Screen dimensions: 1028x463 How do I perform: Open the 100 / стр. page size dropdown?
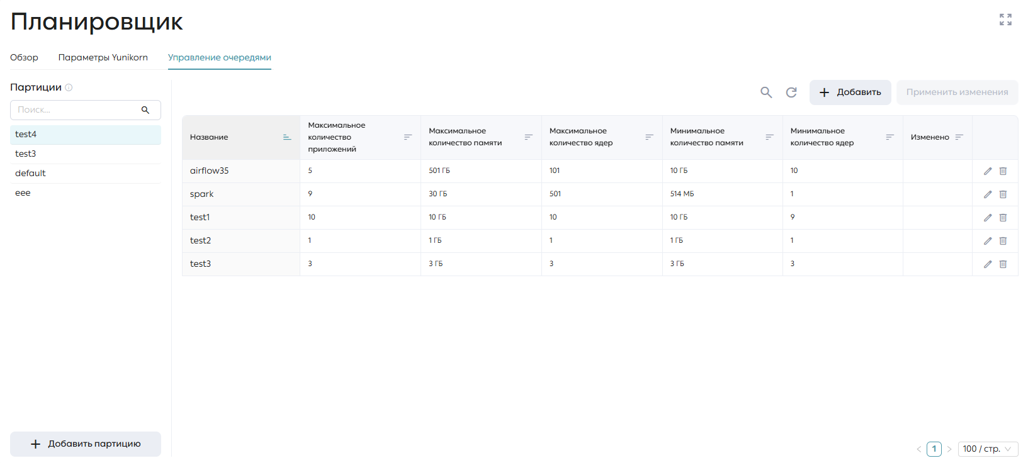point(988,449)
